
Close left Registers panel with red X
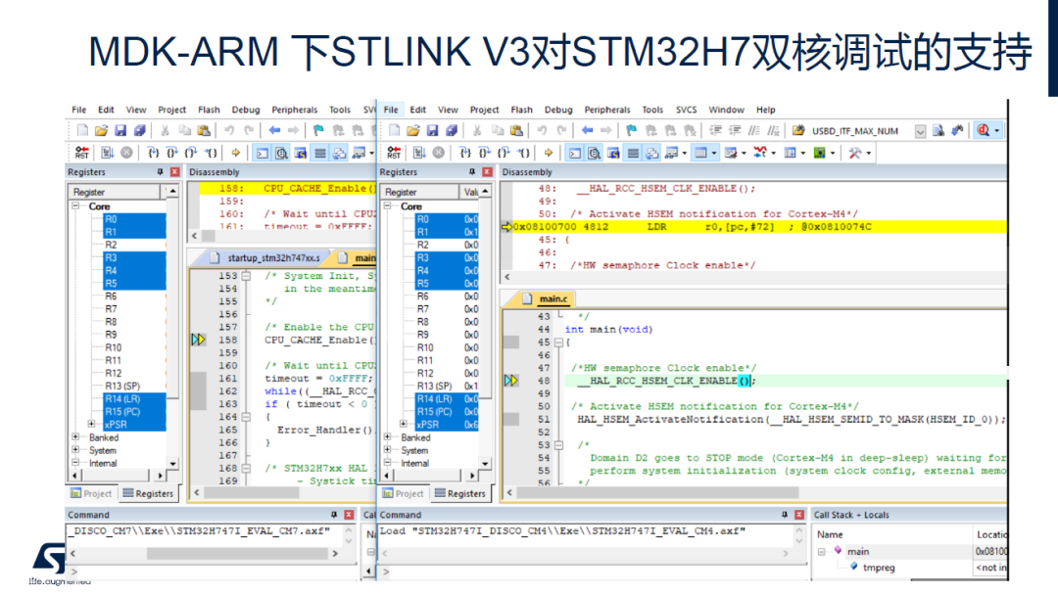coord(174,172)
